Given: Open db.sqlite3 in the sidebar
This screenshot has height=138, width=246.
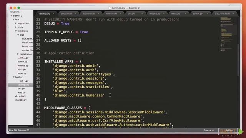Looking at the screenshot, I should tap(20, 96).
